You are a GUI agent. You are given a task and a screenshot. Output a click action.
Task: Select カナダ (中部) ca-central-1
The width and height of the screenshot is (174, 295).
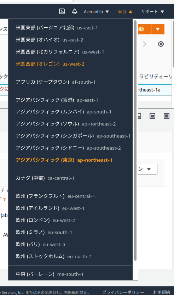(x=70, y=178)
